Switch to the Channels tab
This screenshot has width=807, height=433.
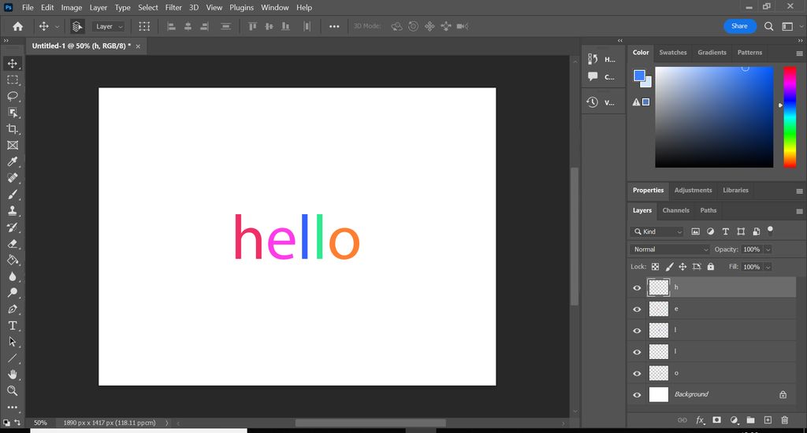coord(675,211)
